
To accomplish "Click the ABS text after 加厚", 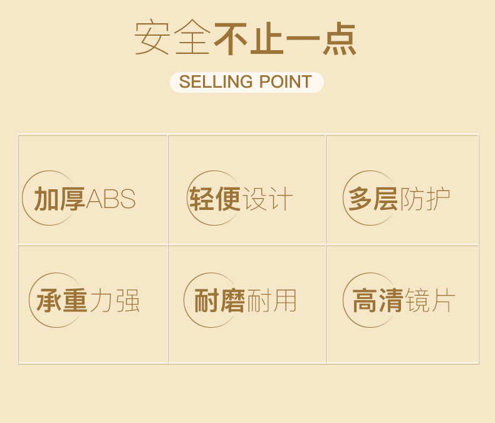I will (110, 199).
